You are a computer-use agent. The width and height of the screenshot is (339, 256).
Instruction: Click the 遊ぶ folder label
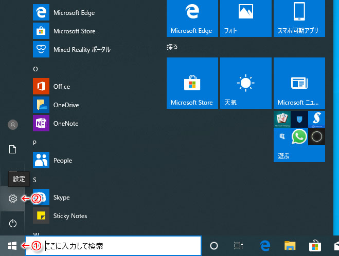[283, 155]
